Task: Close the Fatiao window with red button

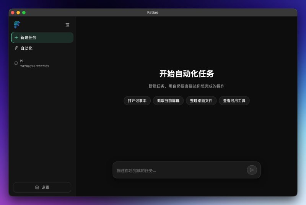Action: pos(13,13)
